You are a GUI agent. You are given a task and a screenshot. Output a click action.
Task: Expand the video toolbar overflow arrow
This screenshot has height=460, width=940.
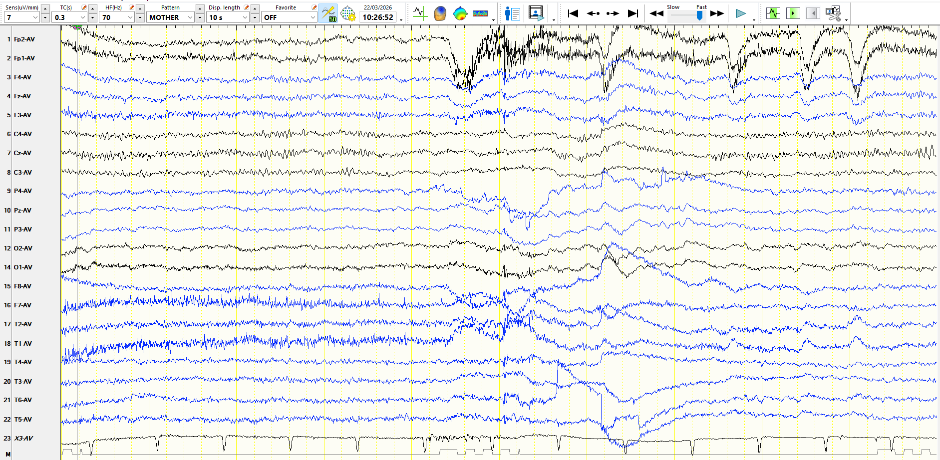tap(554, 20)
